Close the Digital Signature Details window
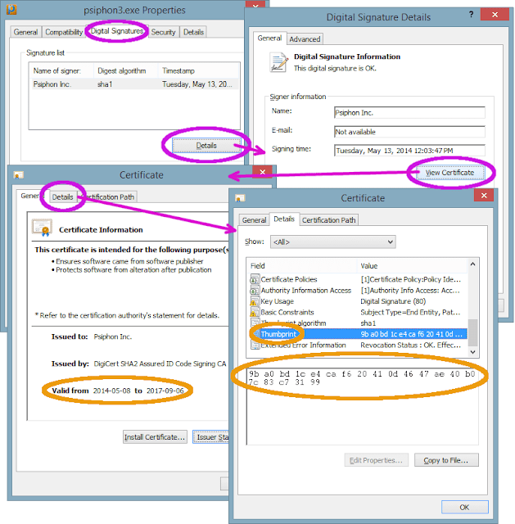The width and height of the screenshot is (515, 524). pyautogui.click(x=495, y=15)
